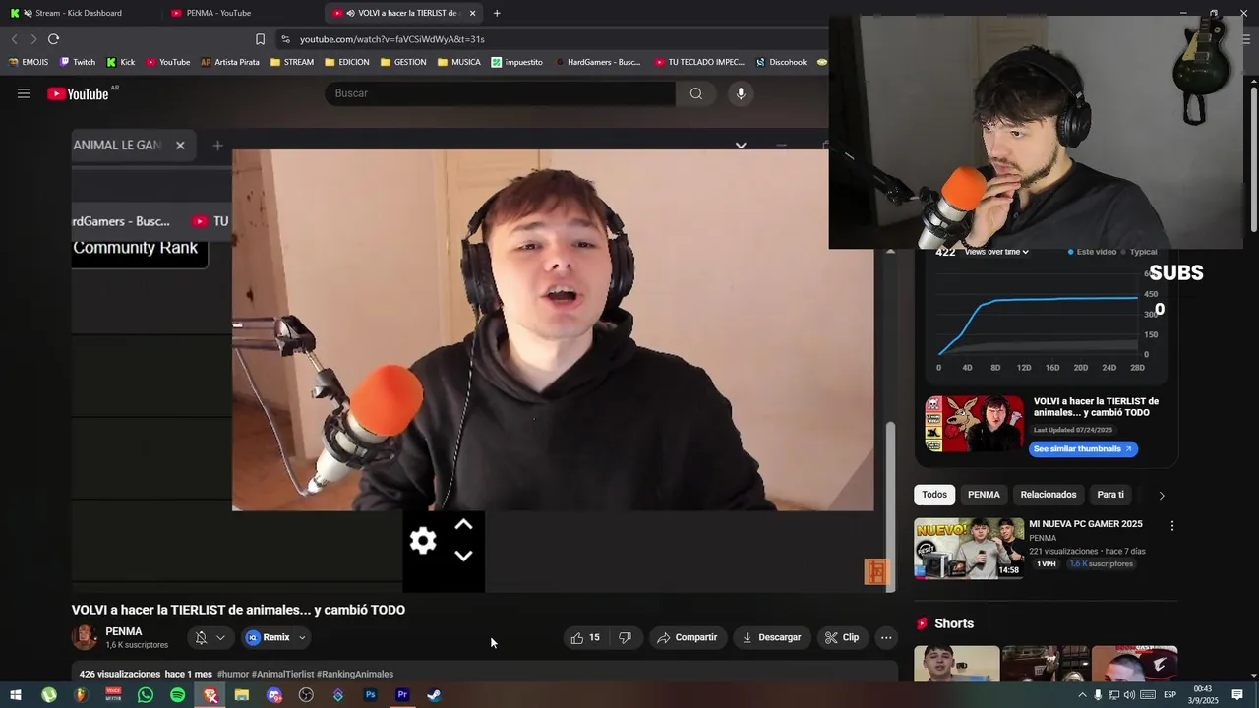Open GESTION bookmarks folder
Image resolution: width=1259 pixels, height=708 pixels.
(402, 62)
